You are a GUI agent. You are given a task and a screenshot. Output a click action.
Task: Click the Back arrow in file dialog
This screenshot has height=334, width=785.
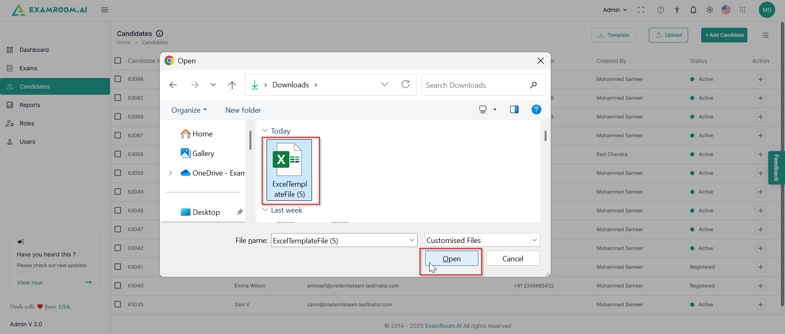[173, 85]
